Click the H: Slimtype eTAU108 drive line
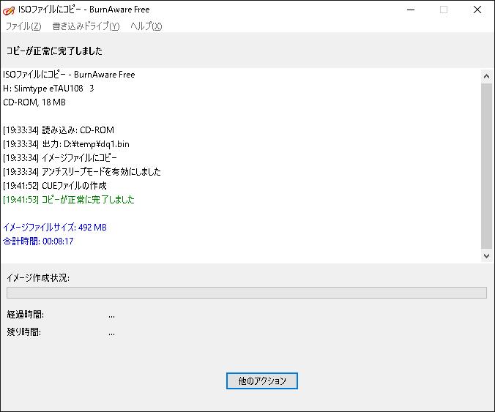 tap(48, 89)
